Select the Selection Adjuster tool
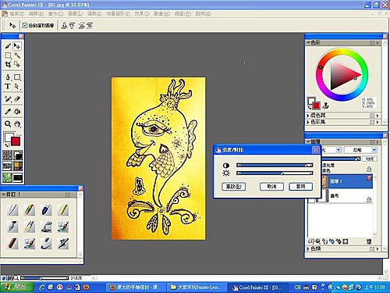The height and width of the screenshot is (293, 390). pos(17,64)
